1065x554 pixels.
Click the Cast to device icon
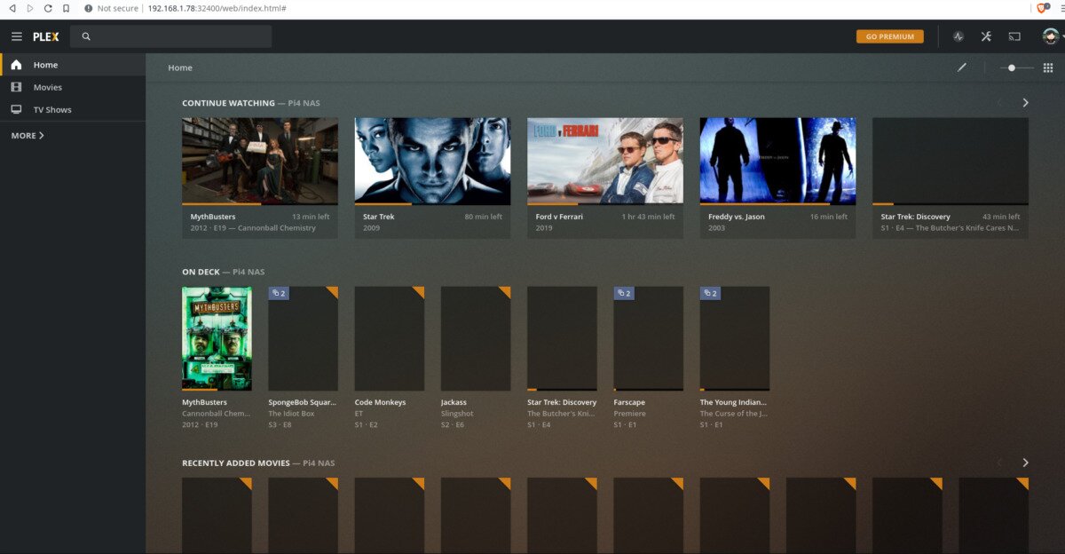(x=1014, y=36)
